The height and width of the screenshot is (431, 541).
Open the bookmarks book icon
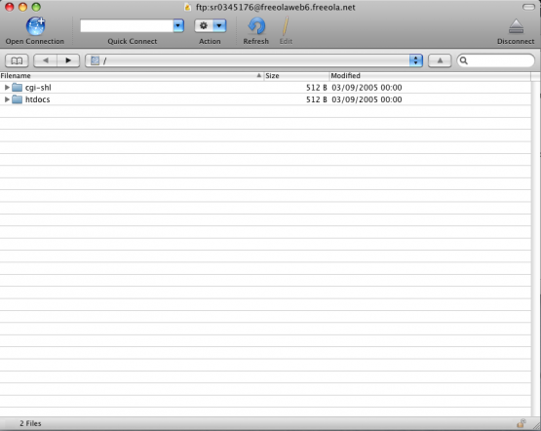[17, 61]
